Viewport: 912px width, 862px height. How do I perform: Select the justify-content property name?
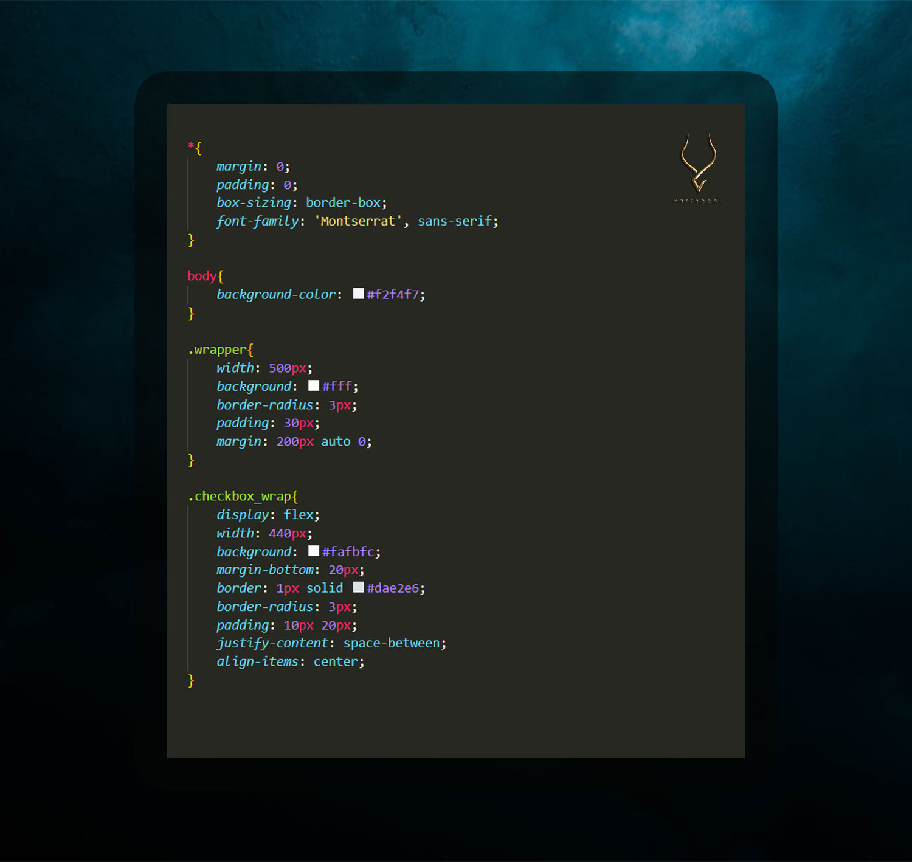[272, 643]
